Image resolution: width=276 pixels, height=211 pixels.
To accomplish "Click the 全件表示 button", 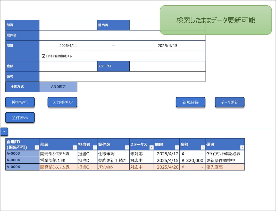I will [x=20, y=117].
